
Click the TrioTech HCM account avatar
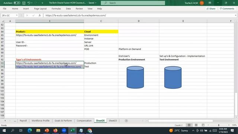[202, 3]
